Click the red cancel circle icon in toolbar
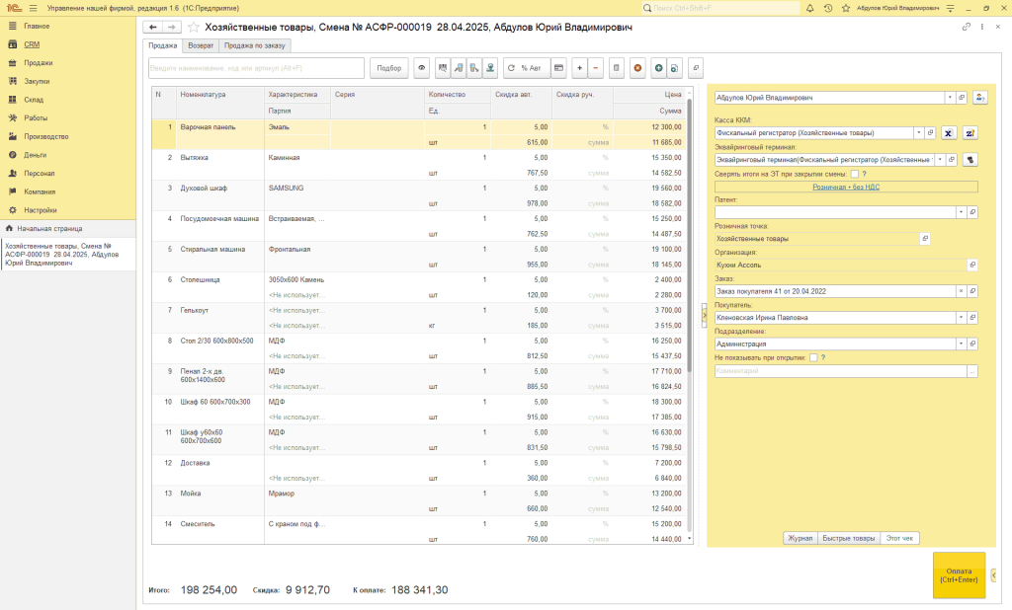The width and height of the screenshot is (1012, 610). coord(637,68)
